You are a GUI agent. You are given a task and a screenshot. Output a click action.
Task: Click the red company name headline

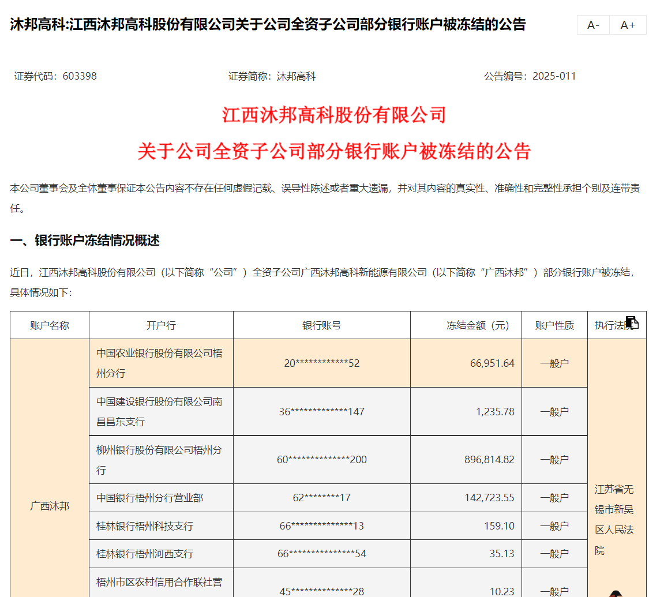pyautogui.click(x=334, y=115)
